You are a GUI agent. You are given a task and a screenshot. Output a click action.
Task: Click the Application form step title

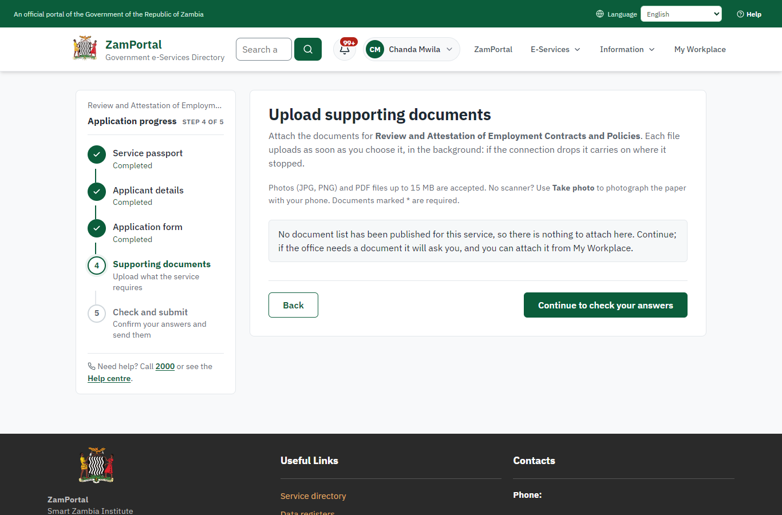(148, 227)
